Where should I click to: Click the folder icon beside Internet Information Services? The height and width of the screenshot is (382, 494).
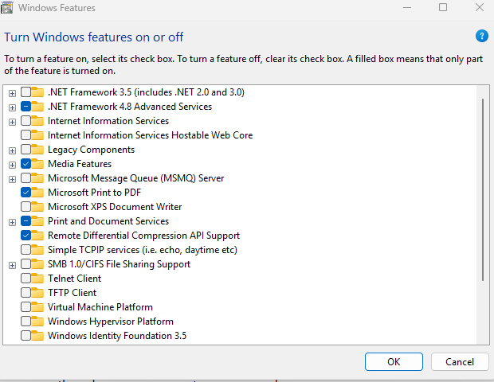click(38, 121)
